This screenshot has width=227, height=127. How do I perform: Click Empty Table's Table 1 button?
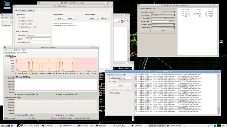60,18
